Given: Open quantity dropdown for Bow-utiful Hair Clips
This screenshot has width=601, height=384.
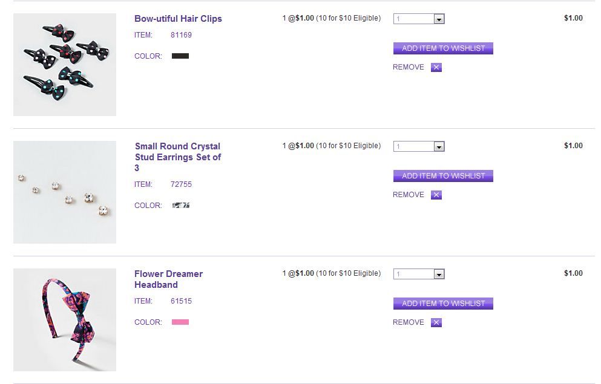Looking at the screenshot, I should [439, 19].
